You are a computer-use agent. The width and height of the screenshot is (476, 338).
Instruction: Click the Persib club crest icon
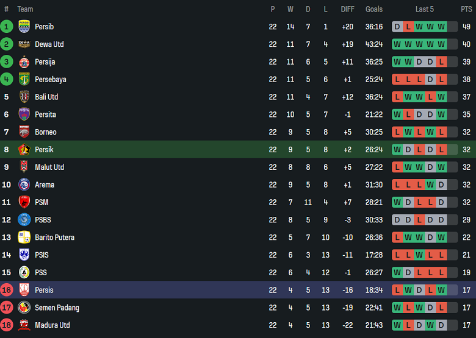tap(24, 27)
